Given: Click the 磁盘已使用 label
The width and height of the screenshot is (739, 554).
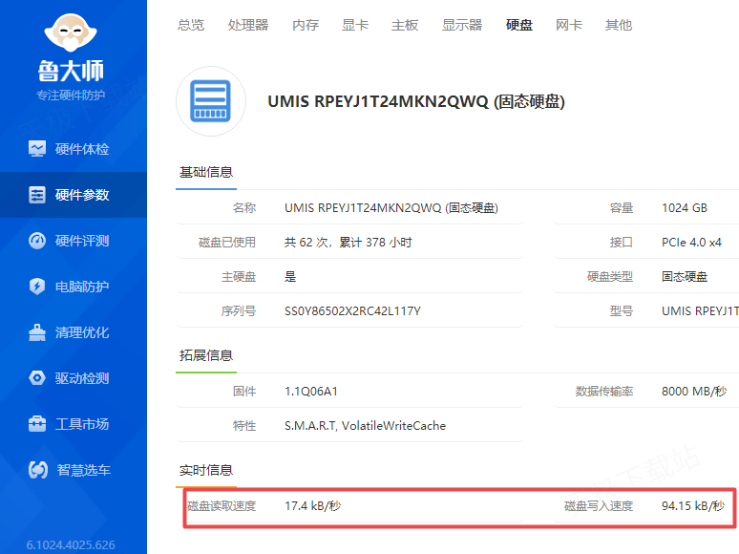Looking at the screenshot, I should pos(227,243).
